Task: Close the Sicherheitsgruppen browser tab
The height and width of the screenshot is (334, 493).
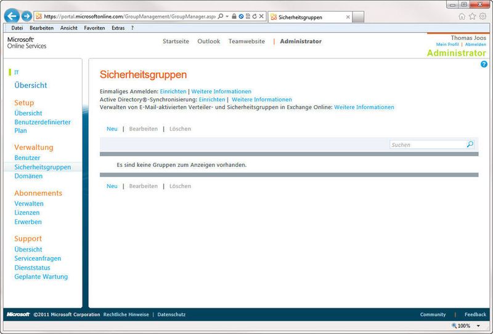Action: click(348, 17)
